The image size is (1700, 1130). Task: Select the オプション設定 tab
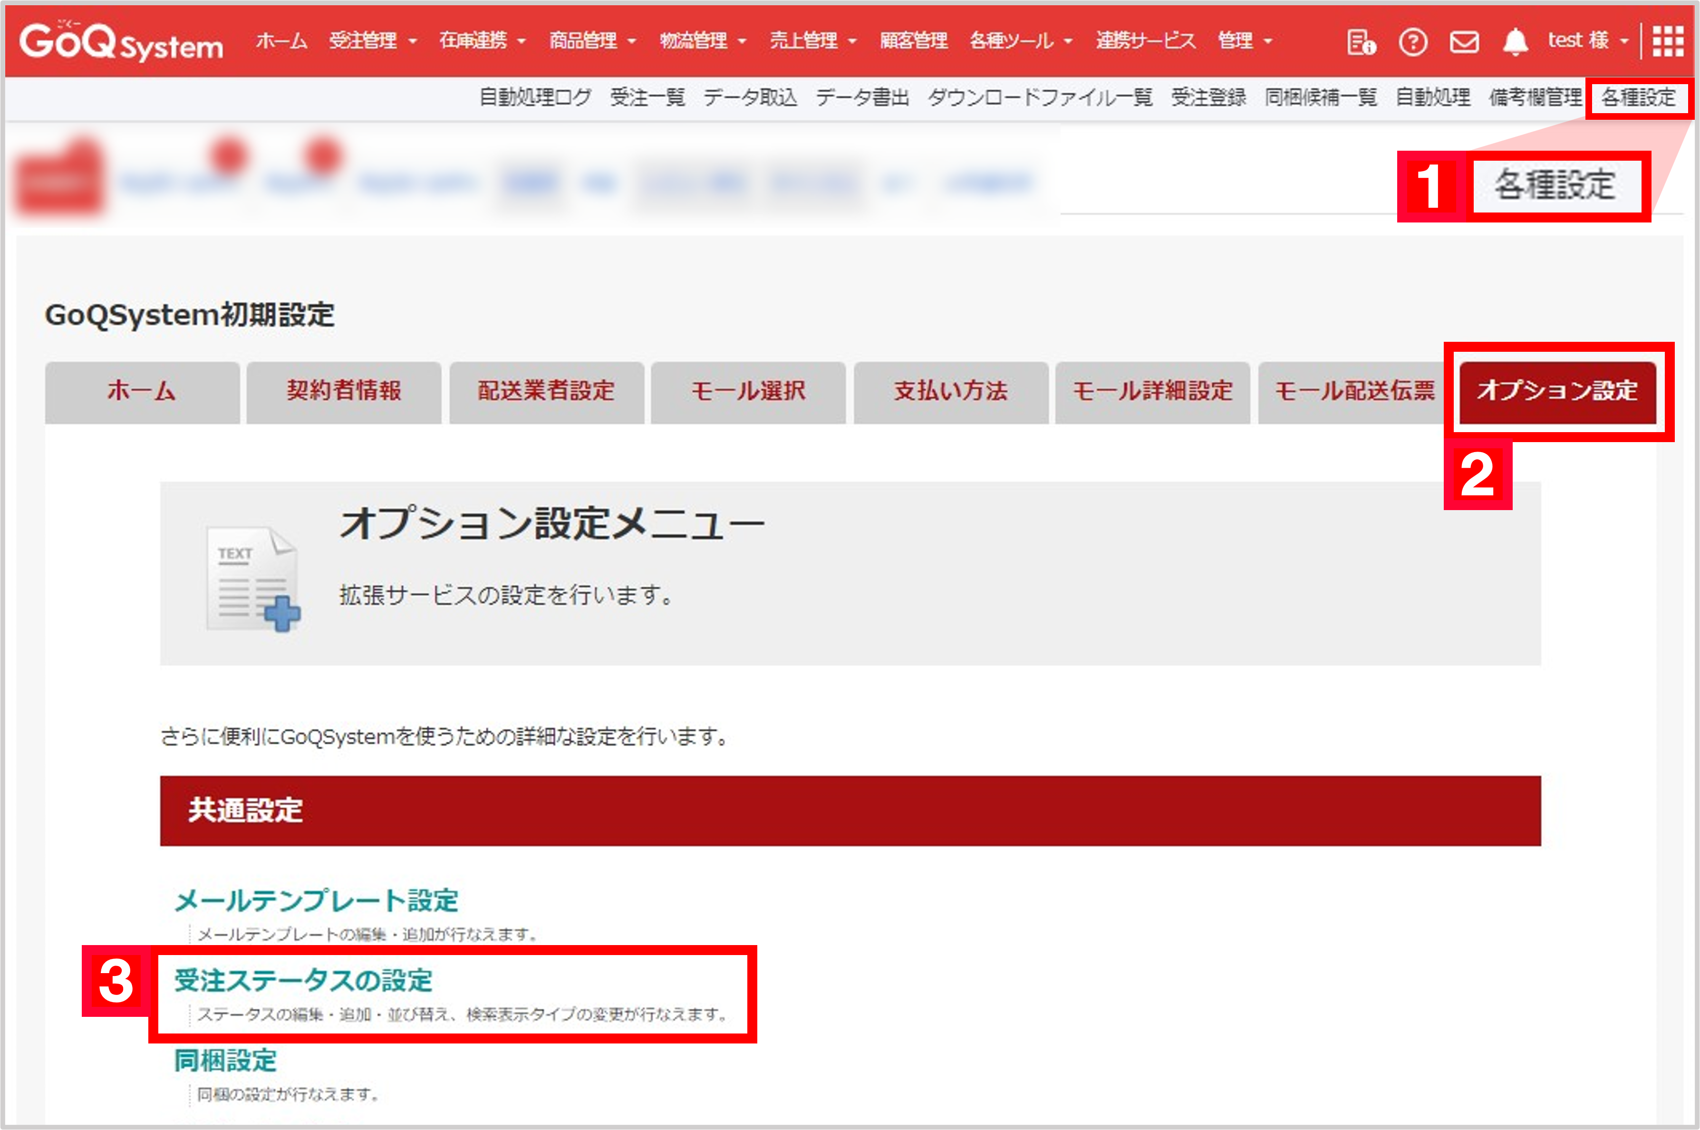1557,392
